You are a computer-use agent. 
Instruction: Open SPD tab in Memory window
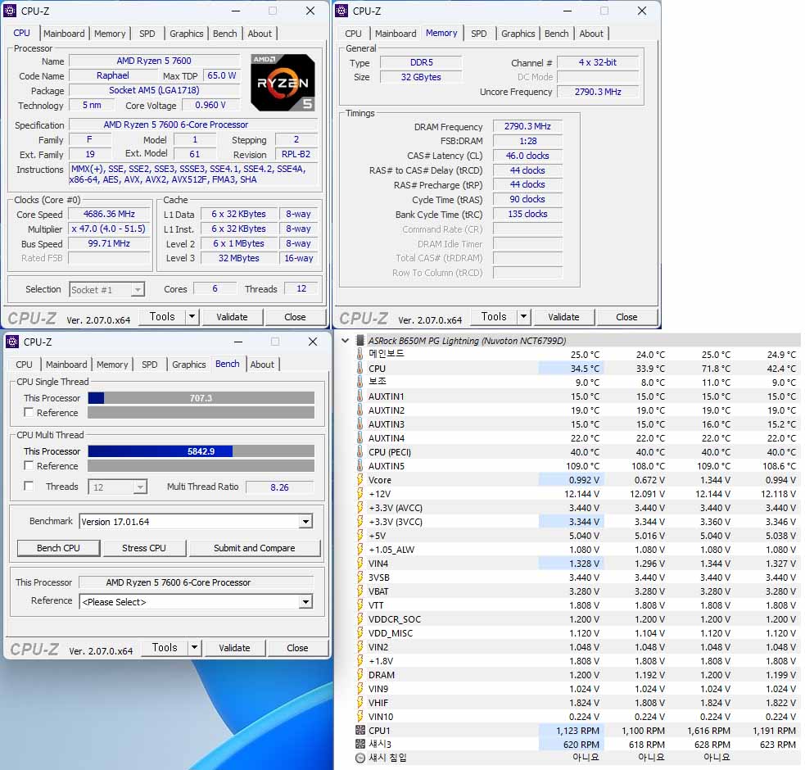[478, 34]
